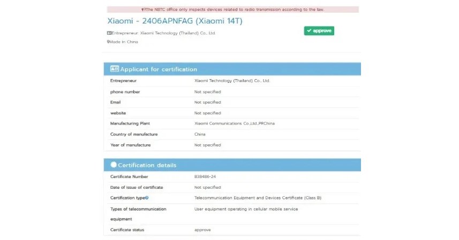Select the phone number row label
The width and height of the screenshot is (459, 240).
125,92
